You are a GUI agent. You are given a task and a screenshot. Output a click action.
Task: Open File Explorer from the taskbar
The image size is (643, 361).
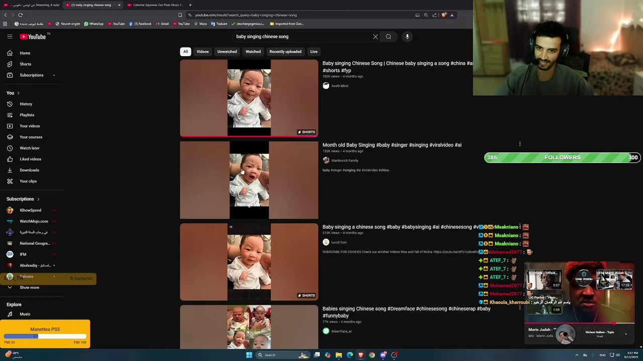pos(339,355)
